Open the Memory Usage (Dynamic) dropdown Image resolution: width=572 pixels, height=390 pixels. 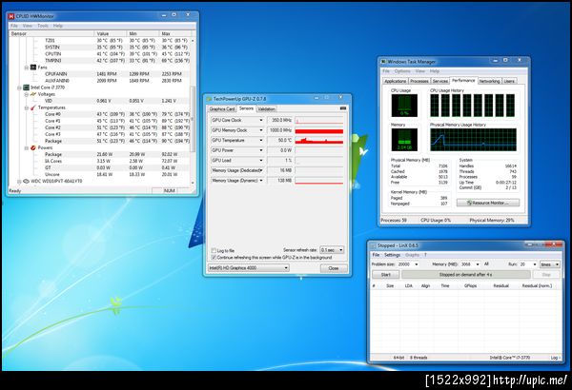pyautogui.click(x=261, y=181)
